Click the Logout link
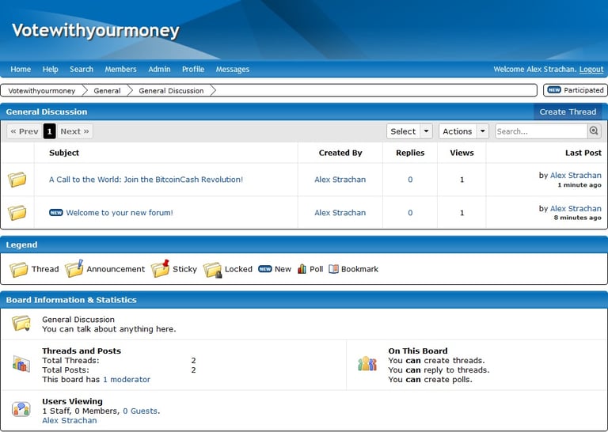 coord(591,69)
